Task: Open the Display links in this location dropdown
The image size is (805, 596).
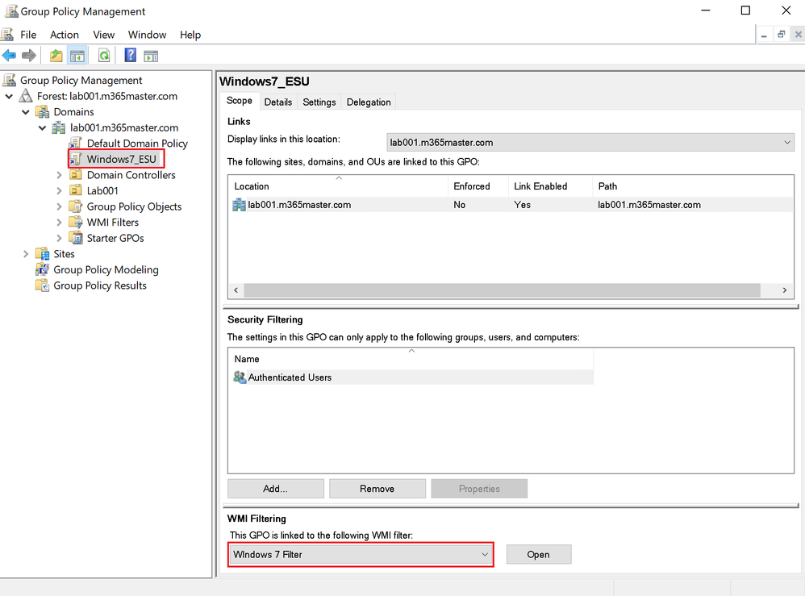Action: 786,142
